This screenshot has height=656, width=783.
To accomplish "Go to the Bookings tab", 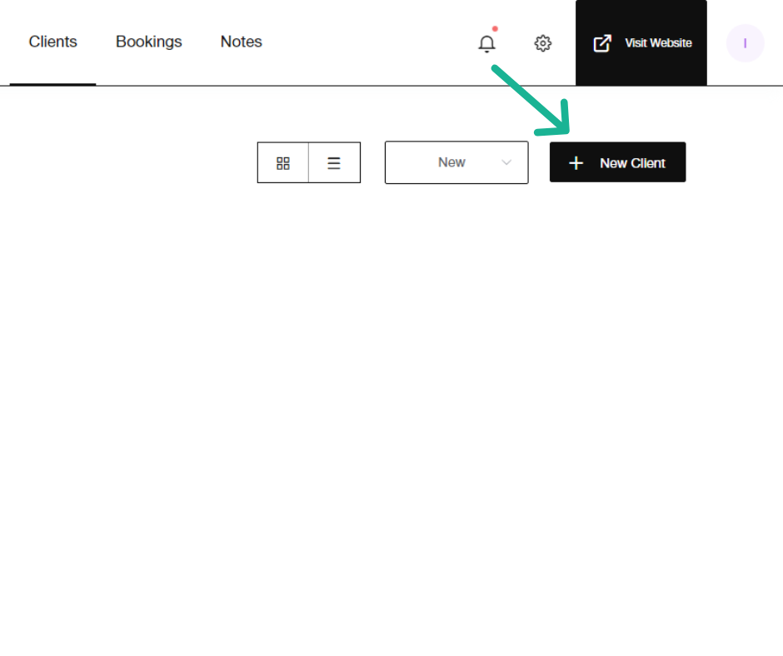I will click(x=149, y=42).
